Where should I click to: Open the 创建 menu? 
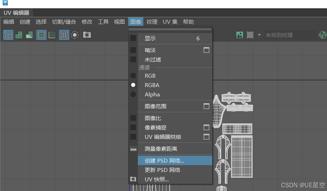pyautogui.click(x=25, y=22)
